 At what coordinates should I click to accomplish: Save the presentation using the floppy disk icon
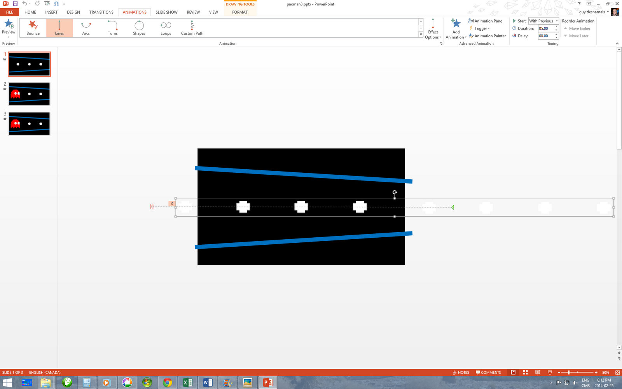15,4
